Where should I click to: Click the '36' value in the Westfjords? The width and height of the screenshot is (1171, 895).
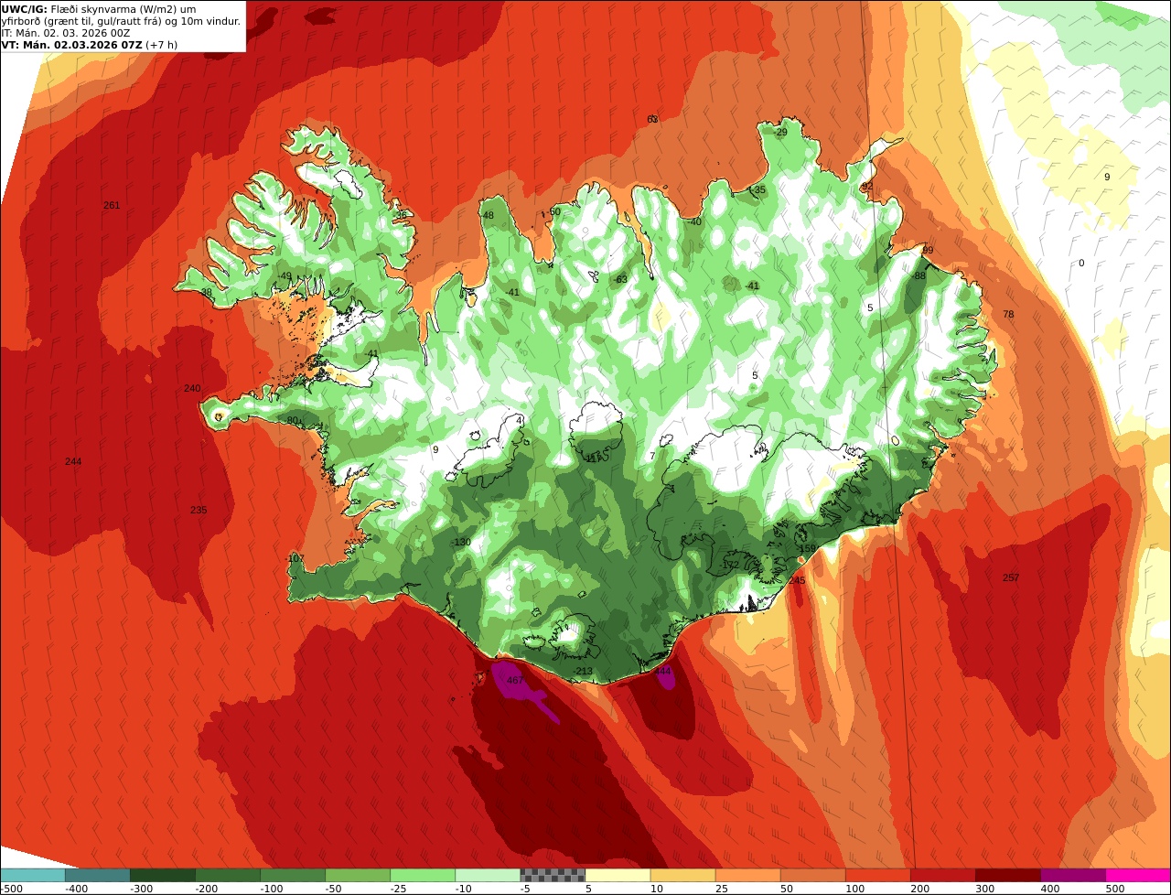pyautogui.click(x=401, y=215)
